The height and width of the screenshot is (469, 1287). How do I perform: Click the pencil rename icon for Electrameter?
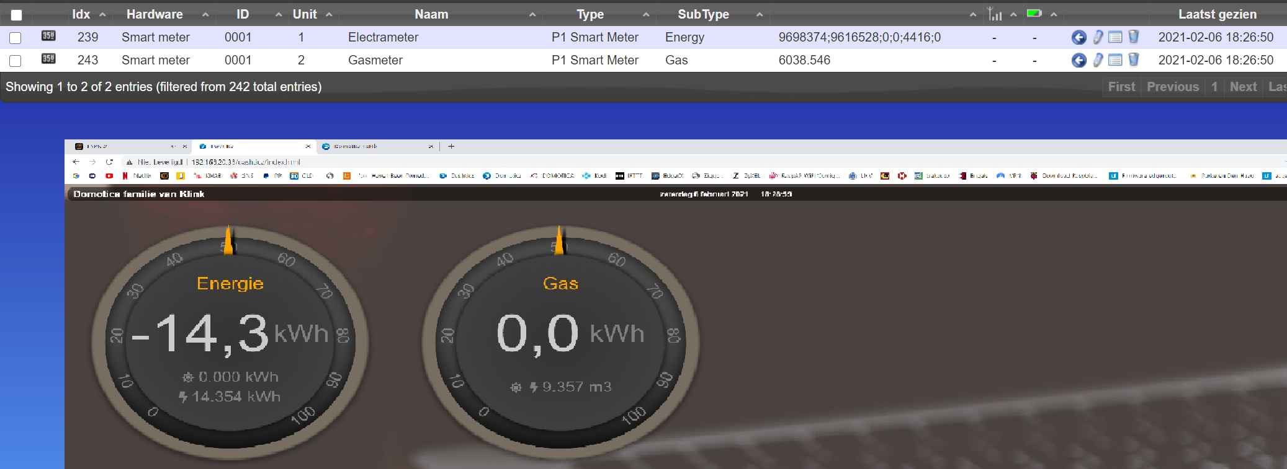click(x=1098, y=37)
